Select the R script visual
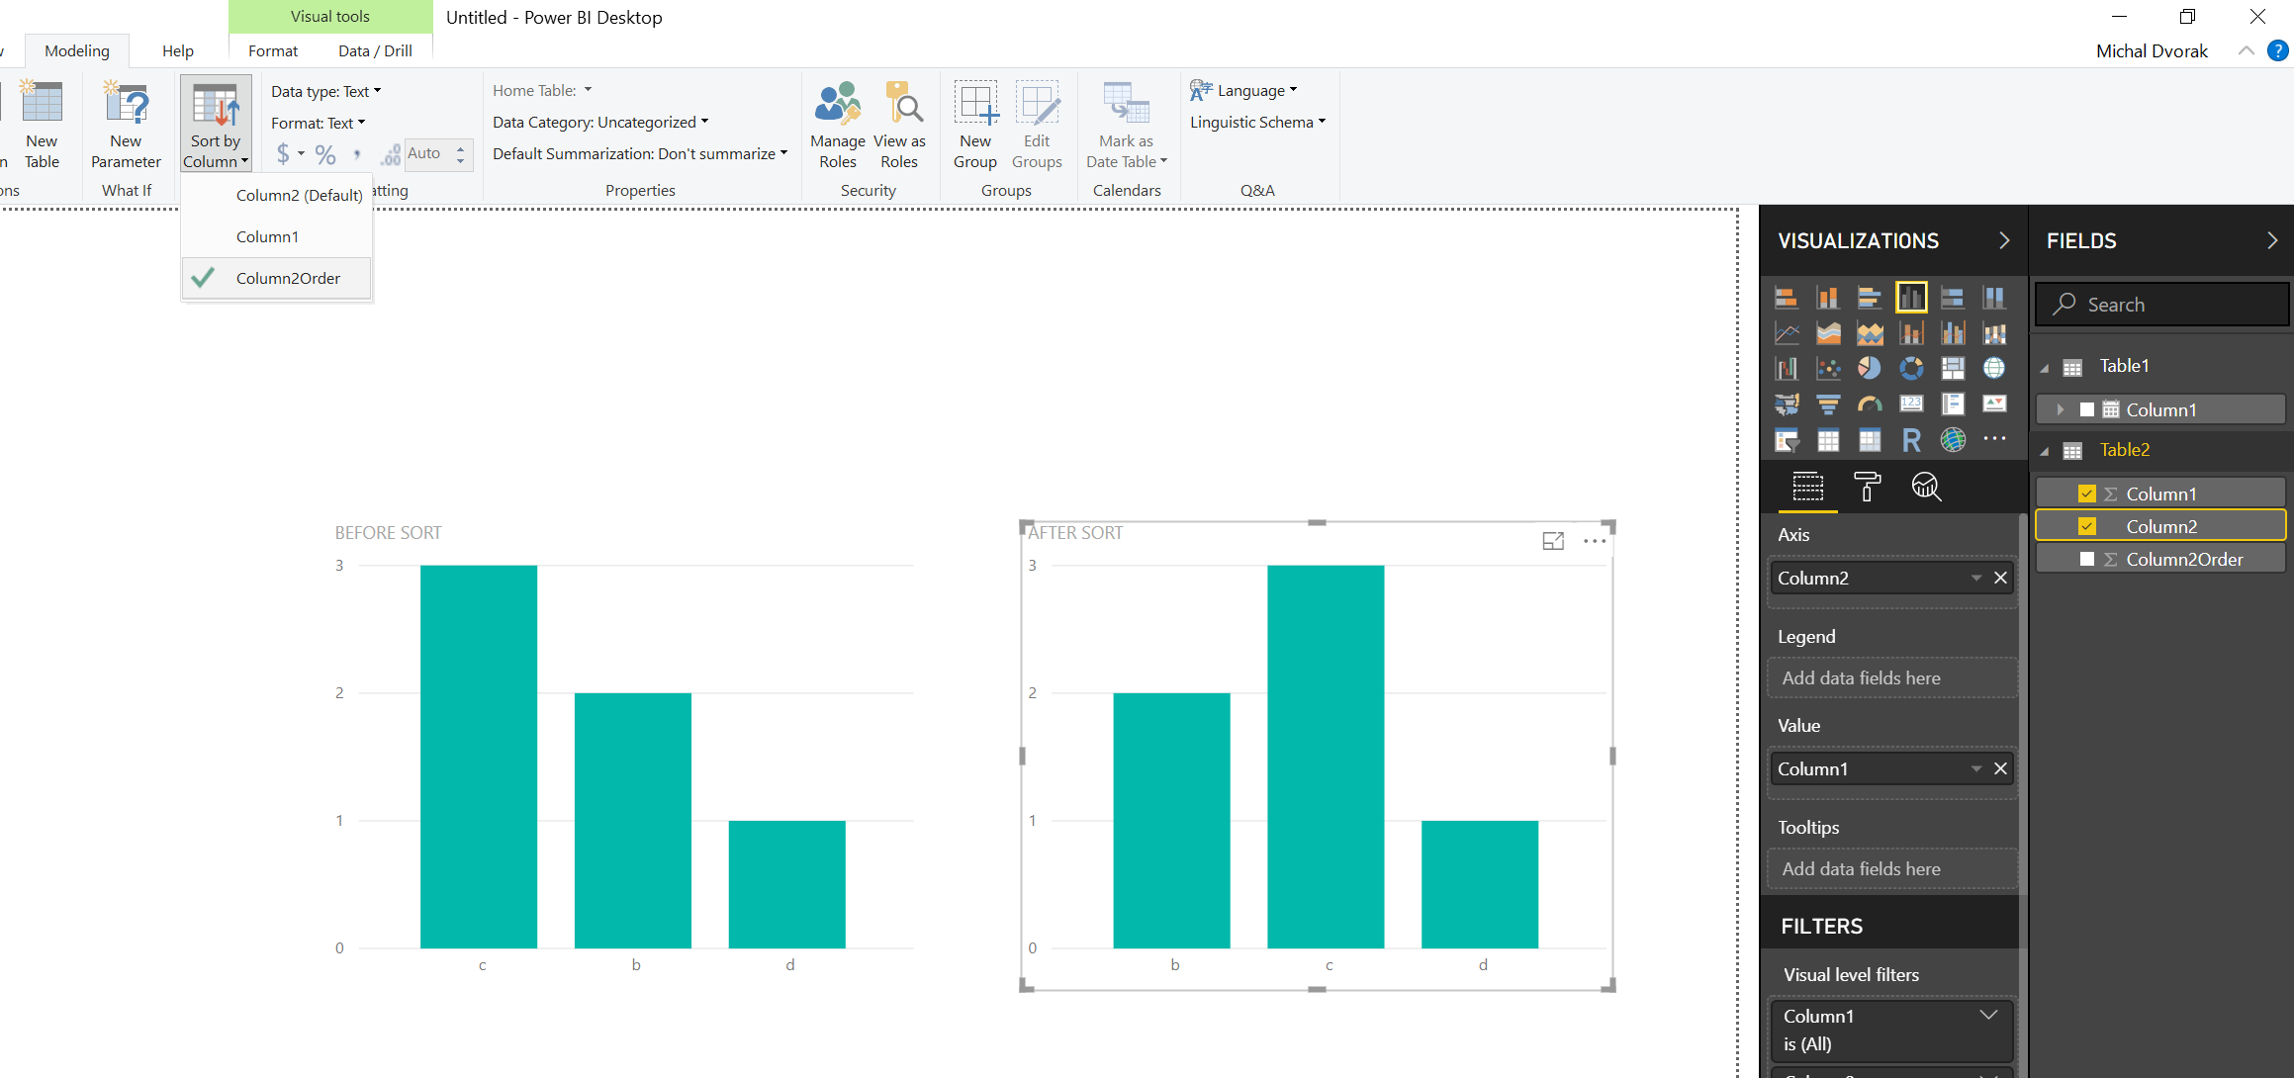Viewport: 2294px width, 1078px height. click(x=1911, y=439)
